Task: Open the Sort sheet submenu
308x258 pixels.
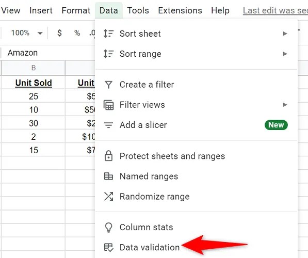Action: point(197,34)
